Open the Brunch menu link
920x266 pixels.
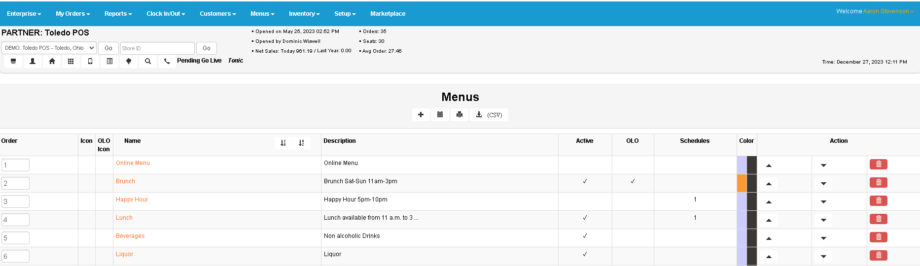[125, 181]
